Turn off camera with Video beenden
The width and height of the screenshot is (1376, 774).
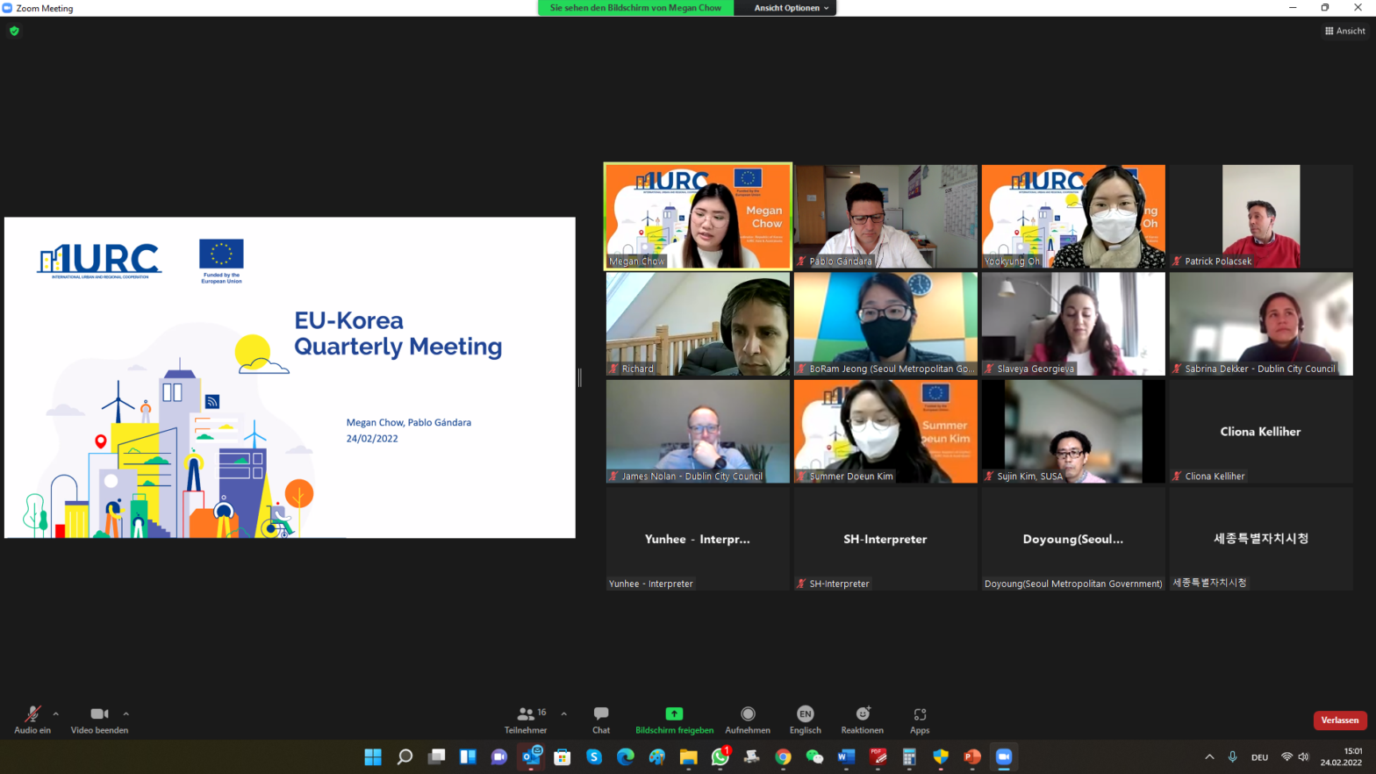tap(99, 714)
